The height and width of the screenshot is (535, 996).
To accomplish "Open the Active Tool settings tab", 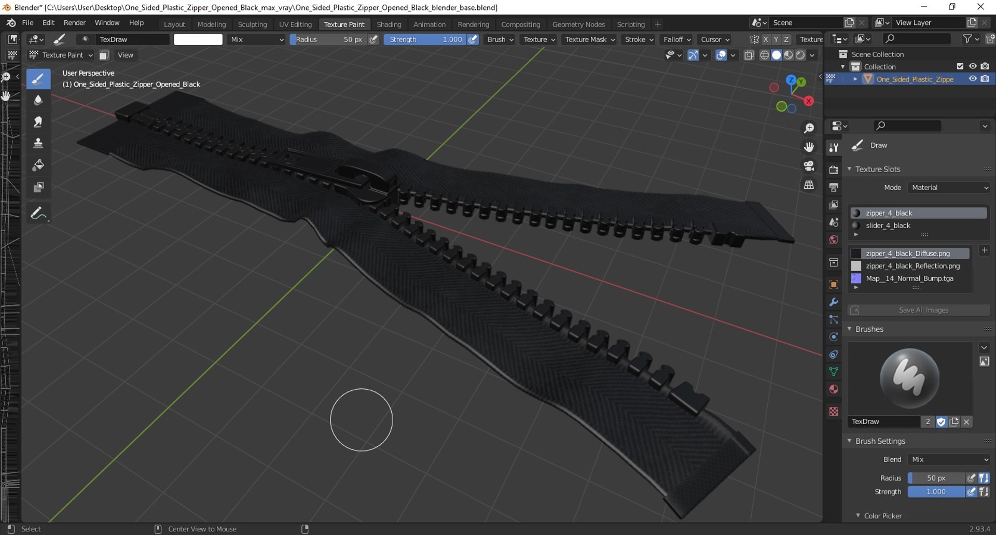I will tap(834, 148).
